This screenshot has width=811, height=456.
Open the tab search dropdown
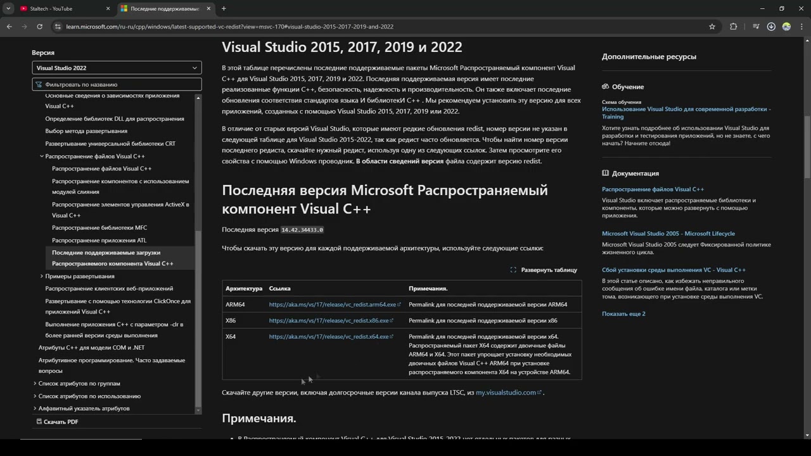pyautogui.click(x=8, y=9)
